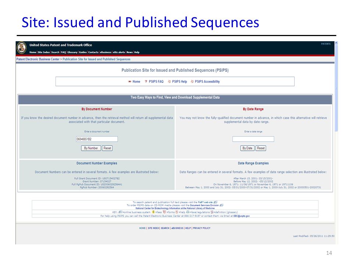
Task: Click the 'Document Number Examples' heading
Action: (97, 163)
